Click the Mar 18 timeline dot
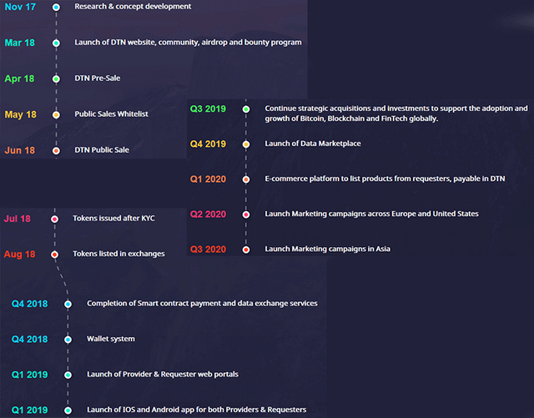 pos(56,43)
